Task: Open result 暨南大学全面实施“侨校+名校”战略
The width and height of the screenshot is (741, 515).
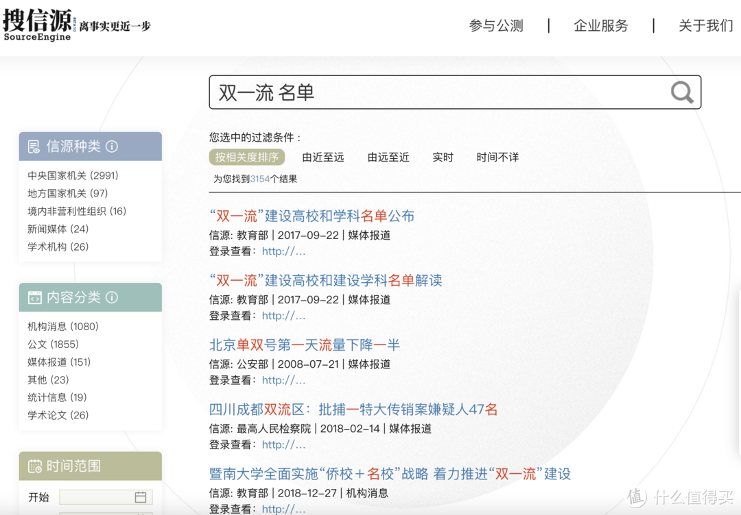Action: click(x=390, y=474)
